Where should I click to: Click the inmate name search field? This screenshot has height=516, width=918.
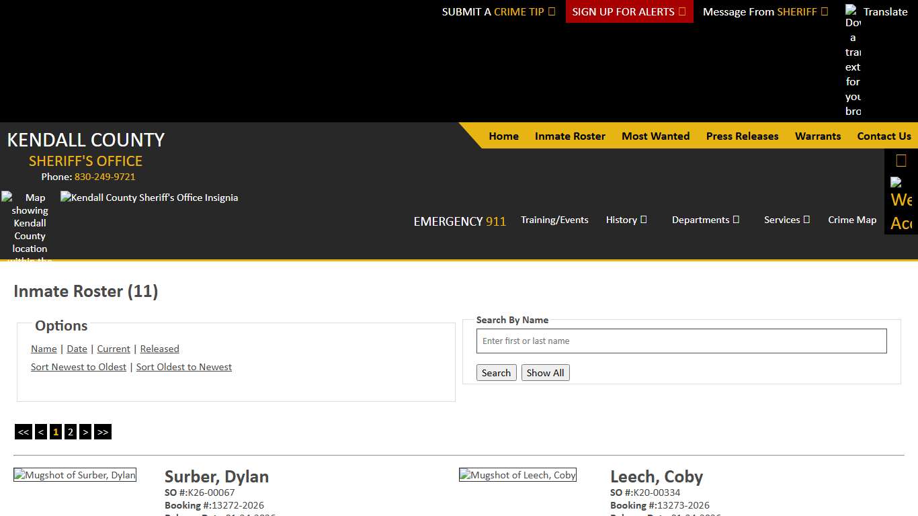pos(681,341)
